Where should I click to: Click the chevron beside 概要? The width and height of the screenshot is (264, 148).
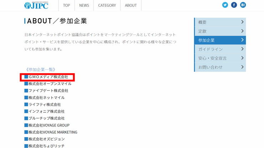point(242,22)
